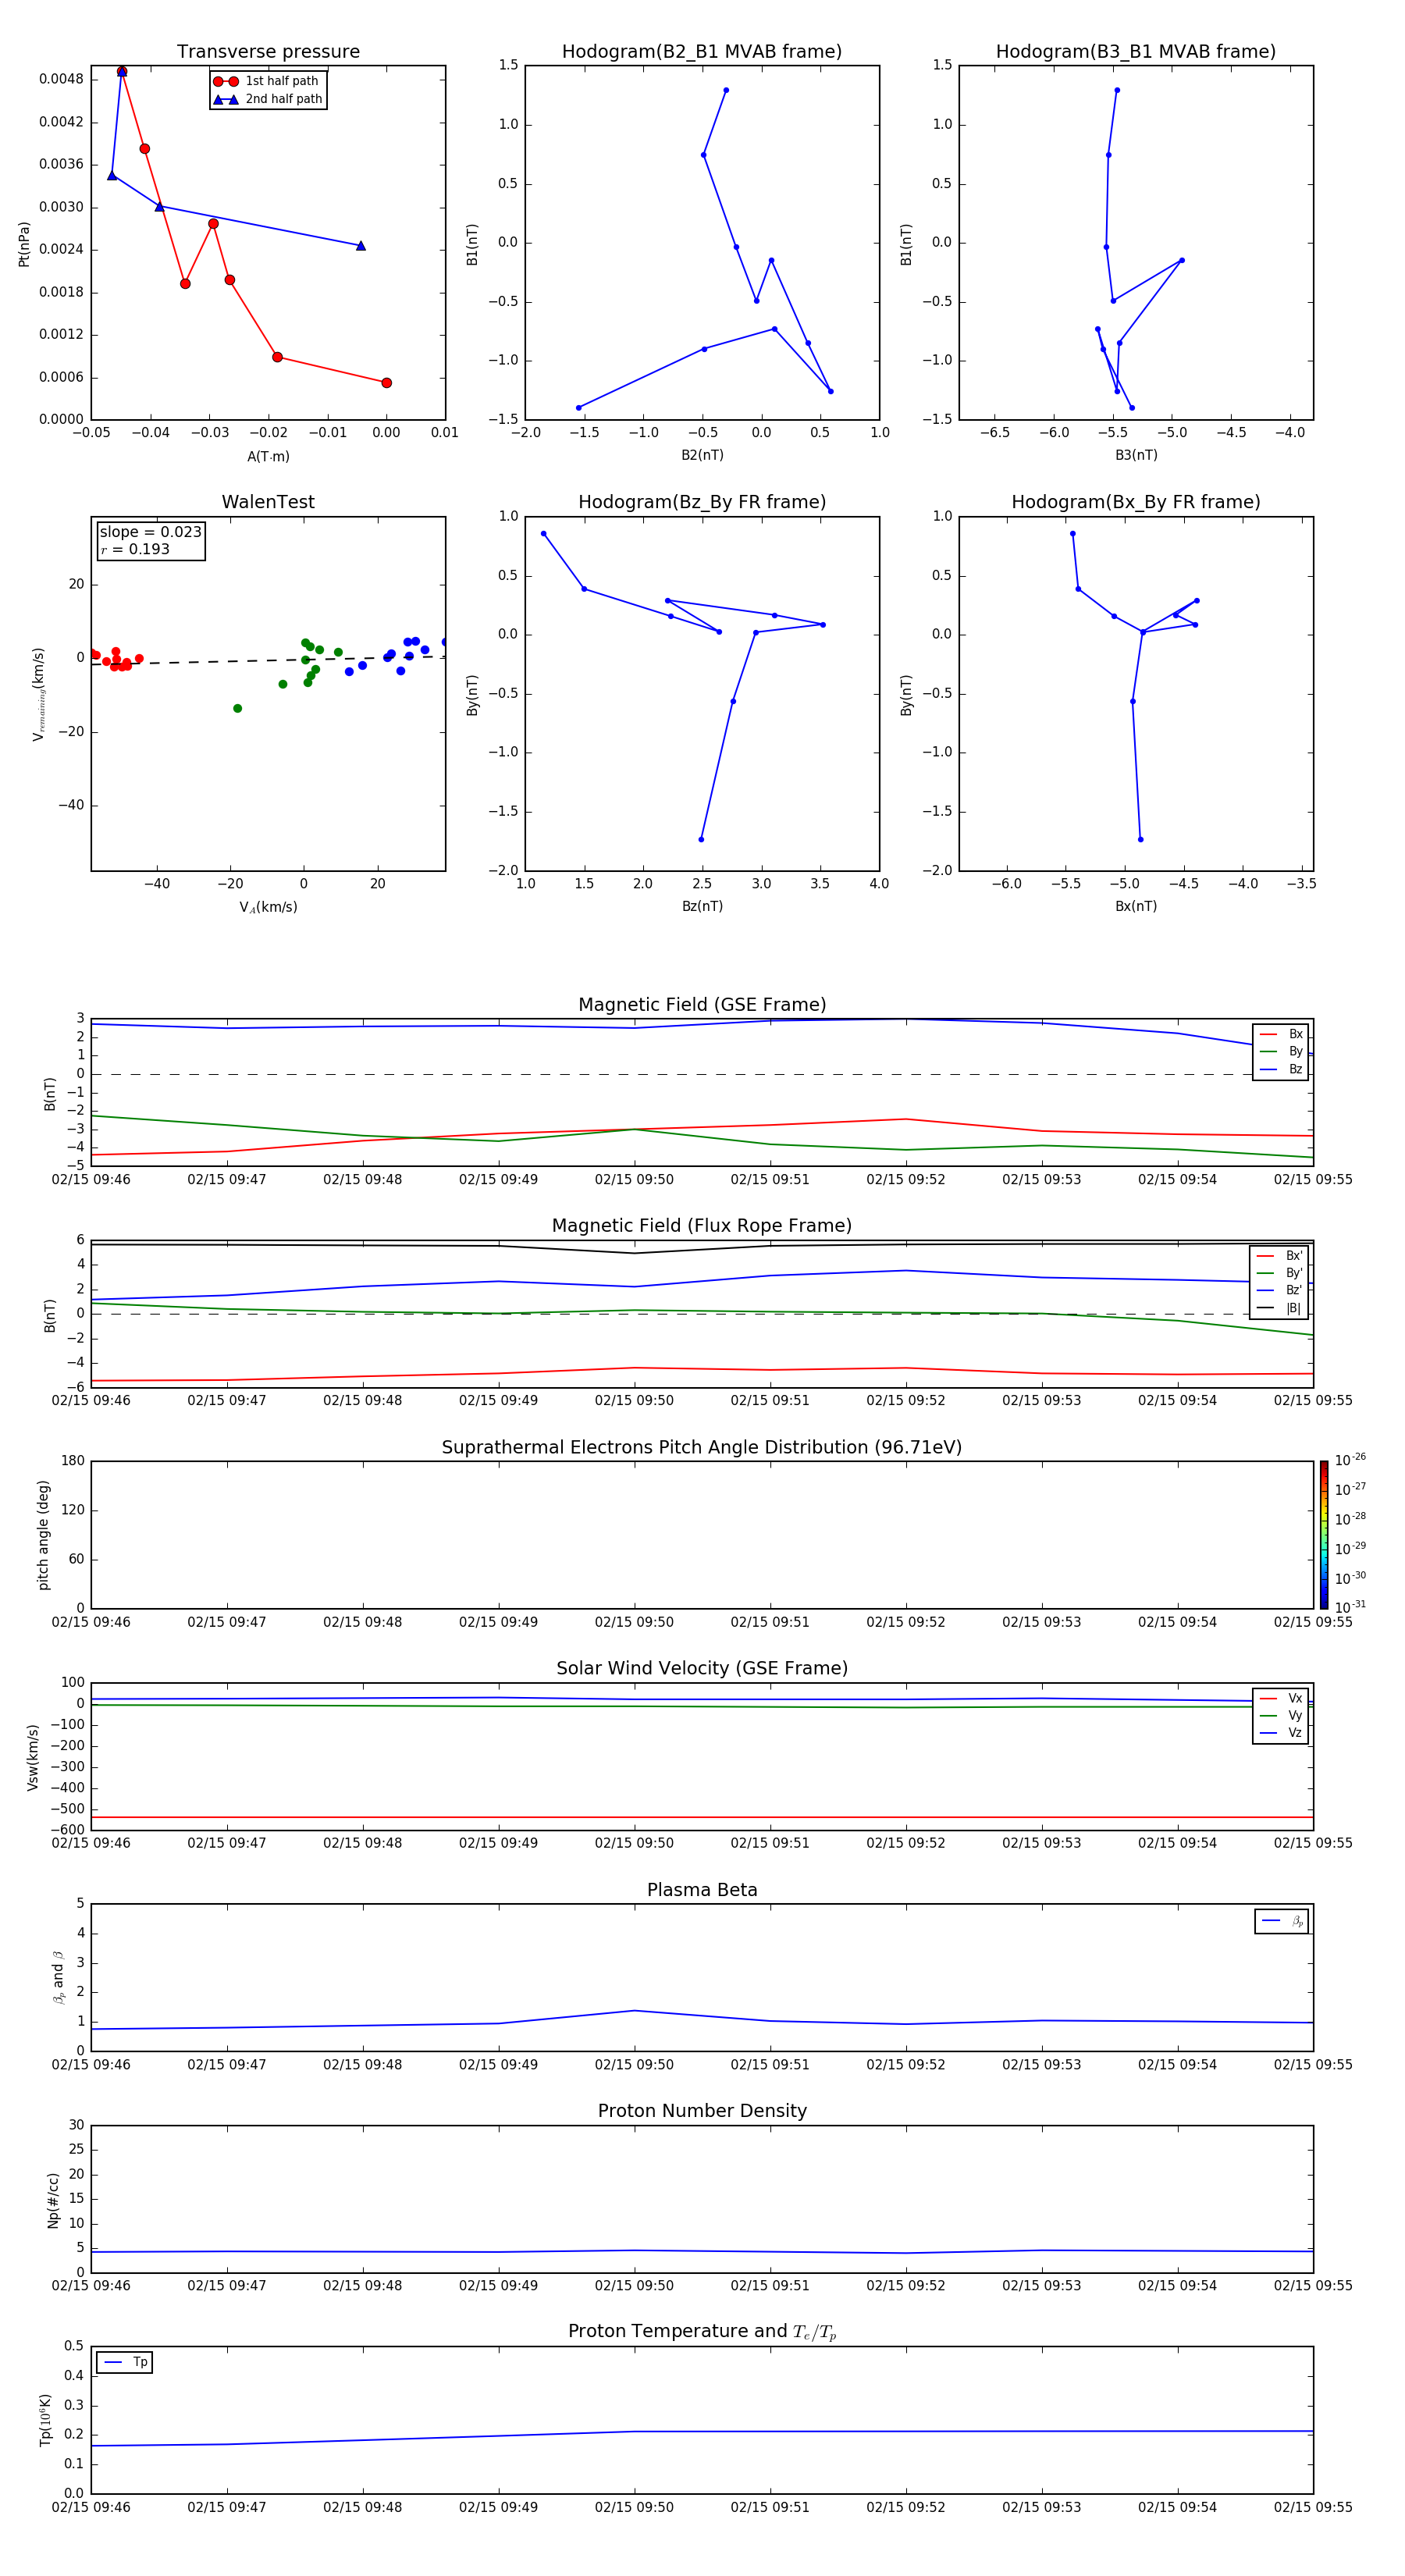Click the 'Plasma Beta' plot title
The height and width of the screenshot is (2576, 1405).
coord(702,1890)
